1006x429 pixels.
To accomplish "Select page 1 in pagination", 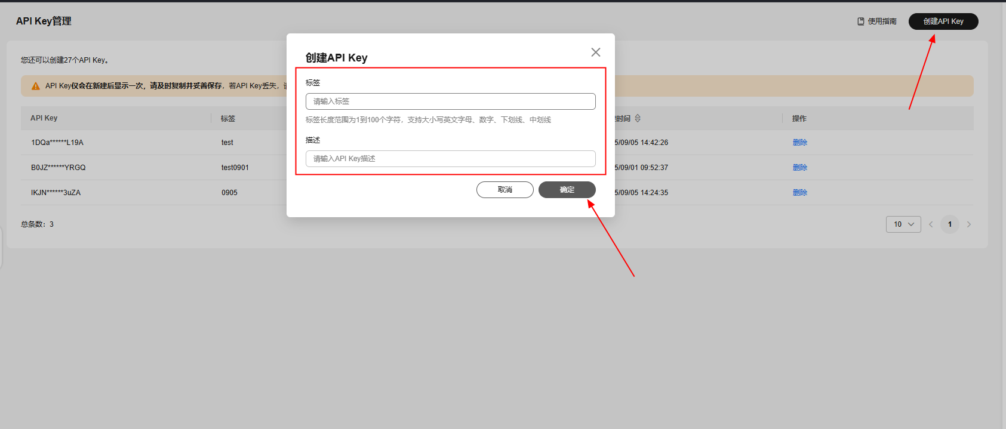I will coord(950,224).
